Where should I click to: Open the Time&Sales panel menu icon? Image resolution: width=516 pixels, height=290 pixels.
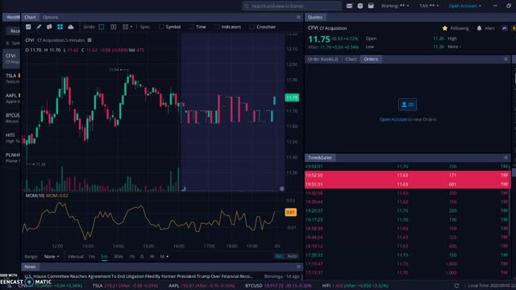click(x=506, y=158)
